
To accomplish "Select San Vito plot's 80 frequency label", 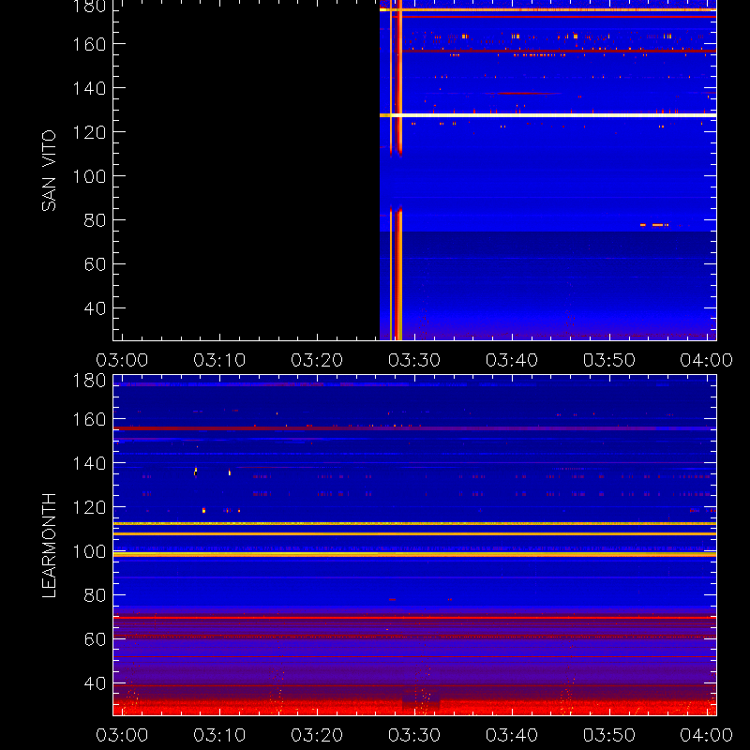I will tap(95, 220).
